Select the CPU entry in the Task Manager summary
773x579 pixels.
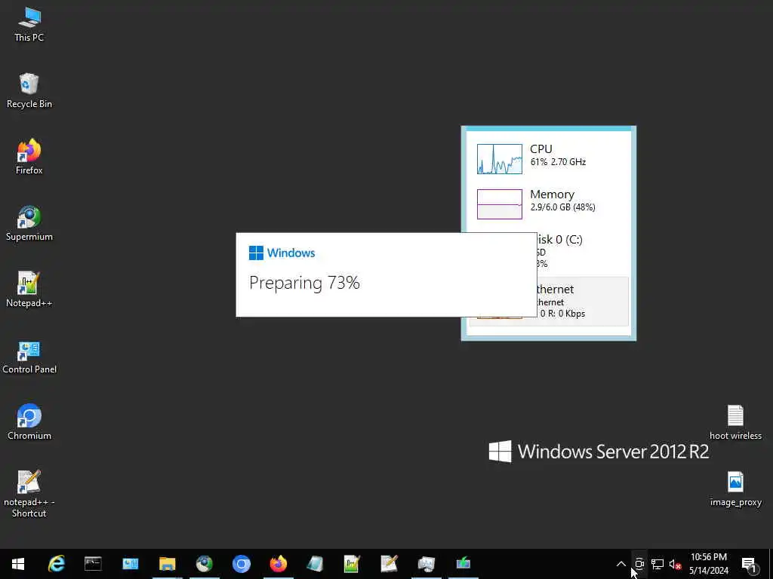point(549,158)
